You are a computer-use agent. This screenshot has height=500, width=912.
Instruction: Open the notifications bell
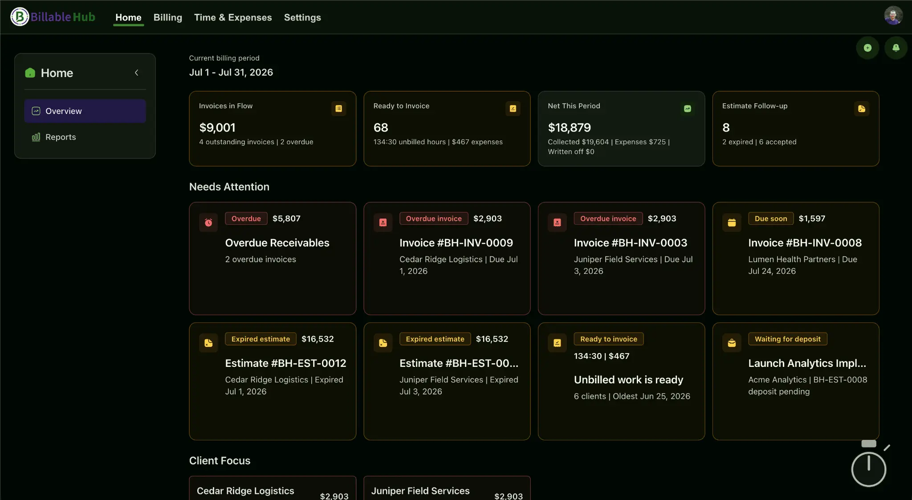896,48
